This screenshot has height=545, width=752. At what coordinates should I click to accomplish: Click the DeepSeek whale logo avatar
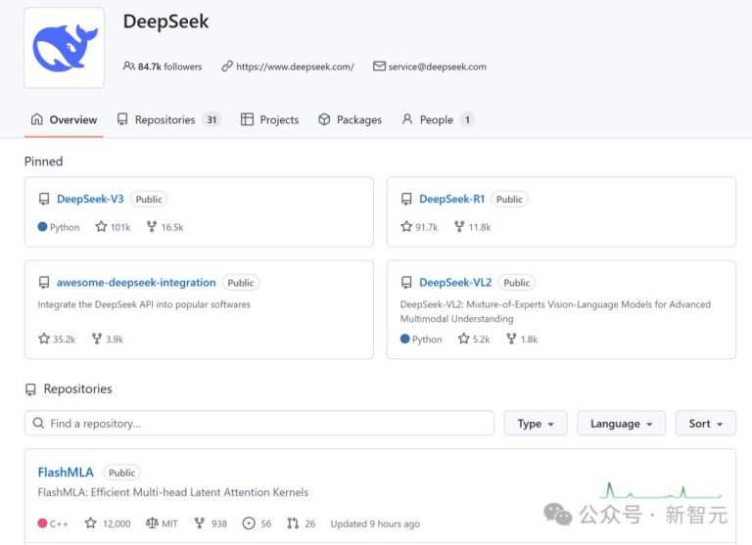pos(65,47)
